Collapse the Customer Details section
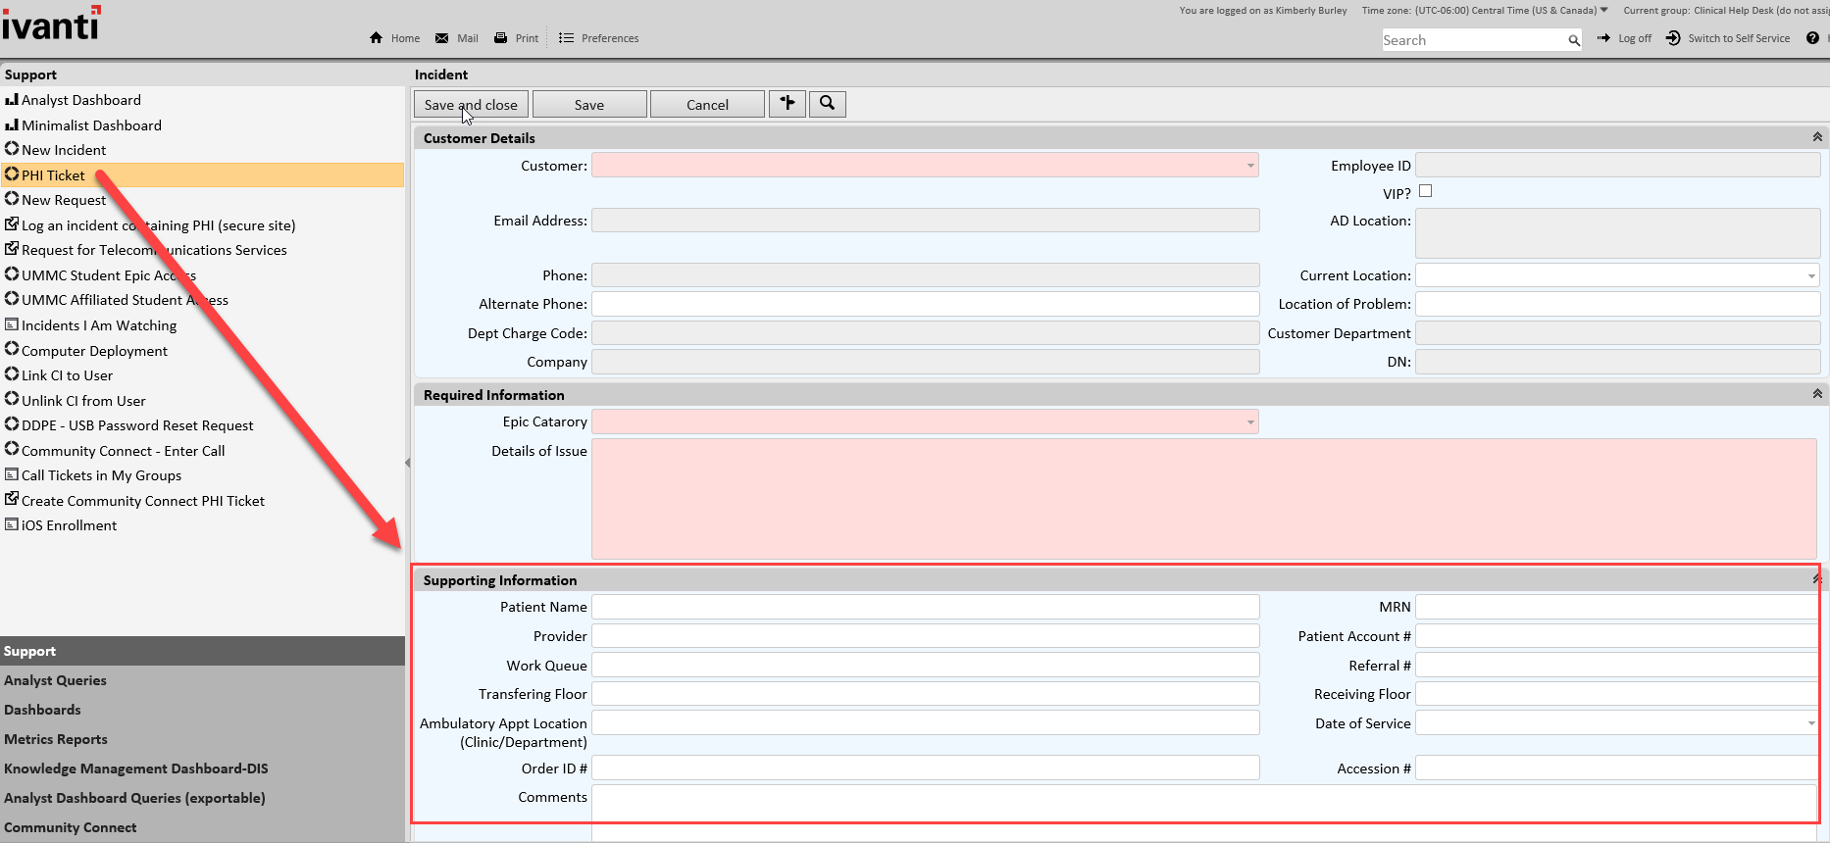The height and width of the screenshot is (843, 1830). point(1817,137)
